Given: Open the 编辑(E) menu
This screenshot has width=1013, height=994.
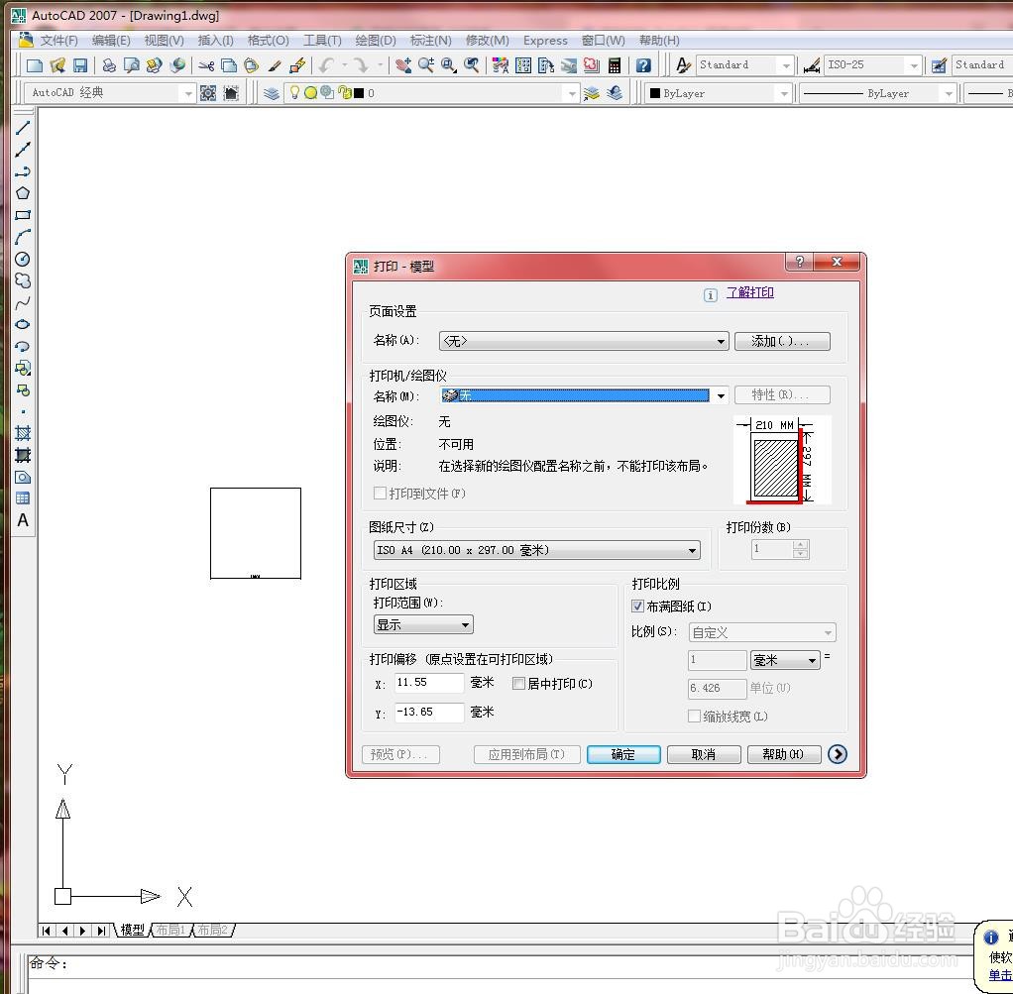Looking at the screenshot, I should pos(111,40).
